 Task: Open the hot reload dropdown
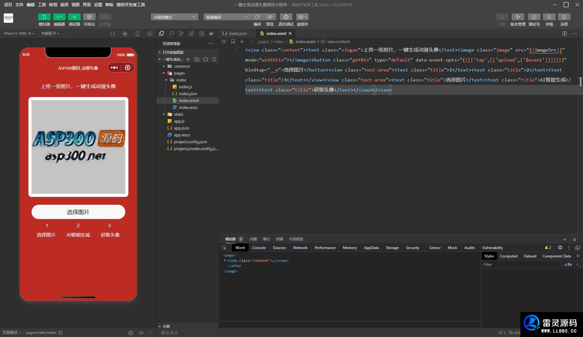[50, 33]
